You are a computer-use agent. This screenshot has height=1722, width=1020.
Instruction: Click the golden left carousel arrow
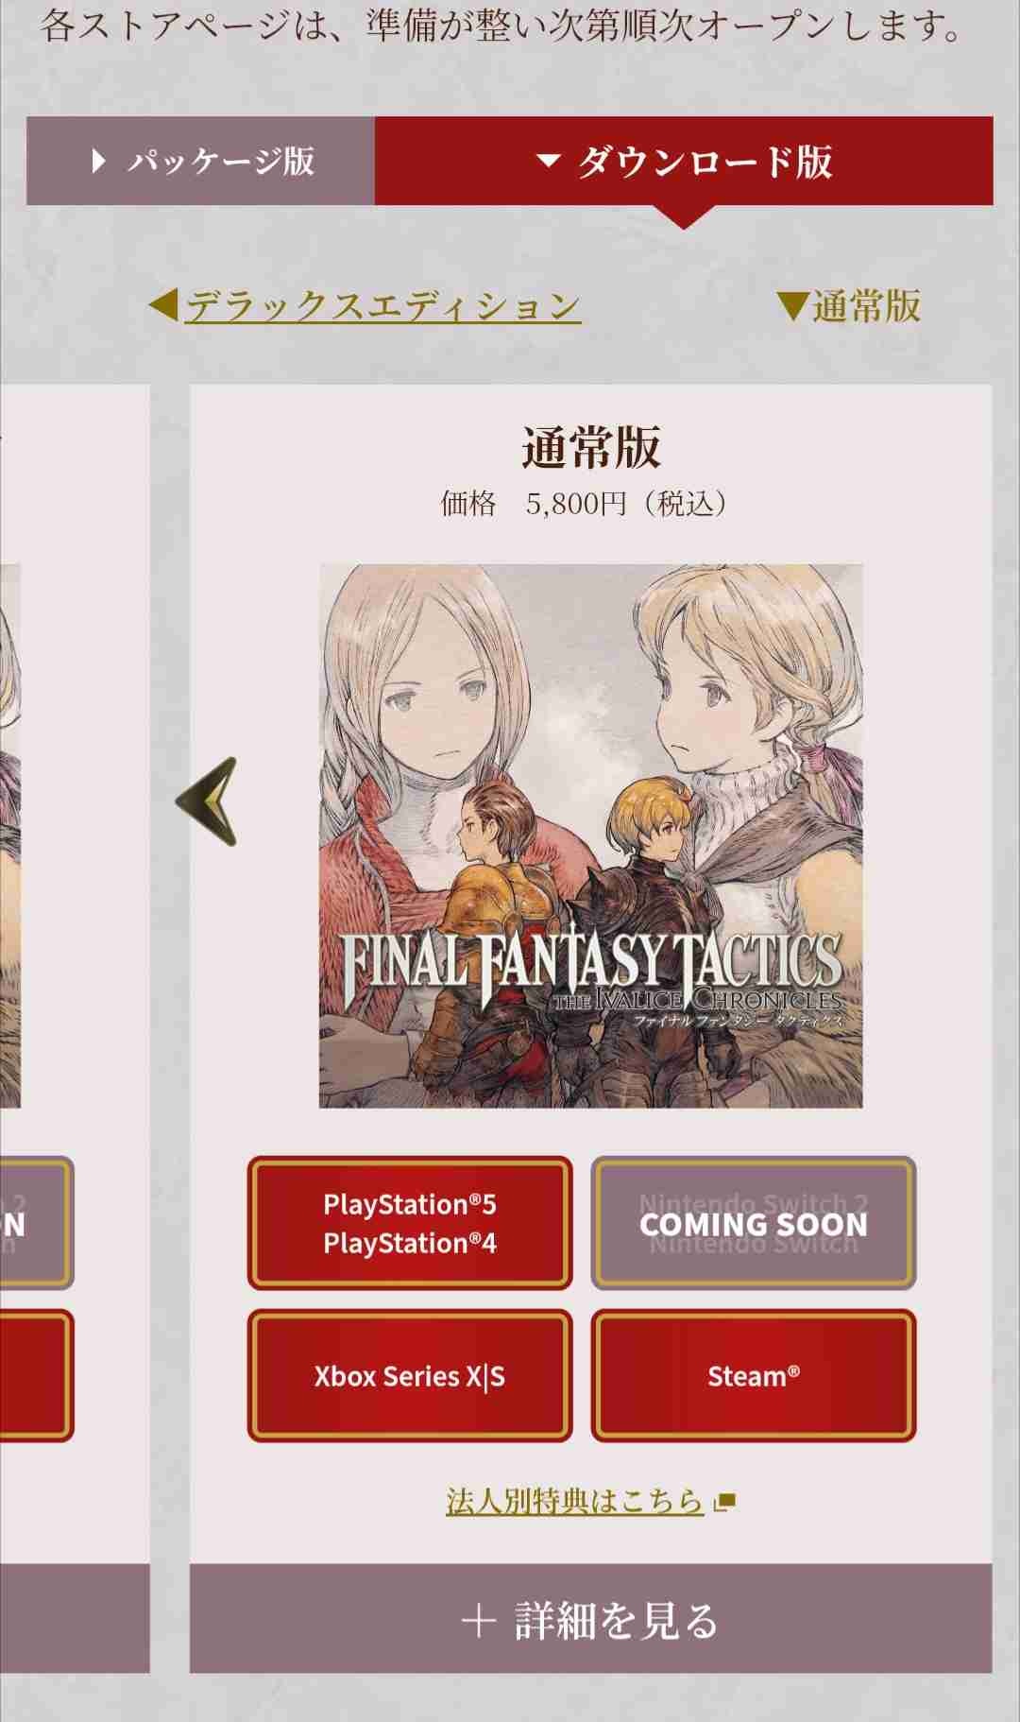coord(206,801)
